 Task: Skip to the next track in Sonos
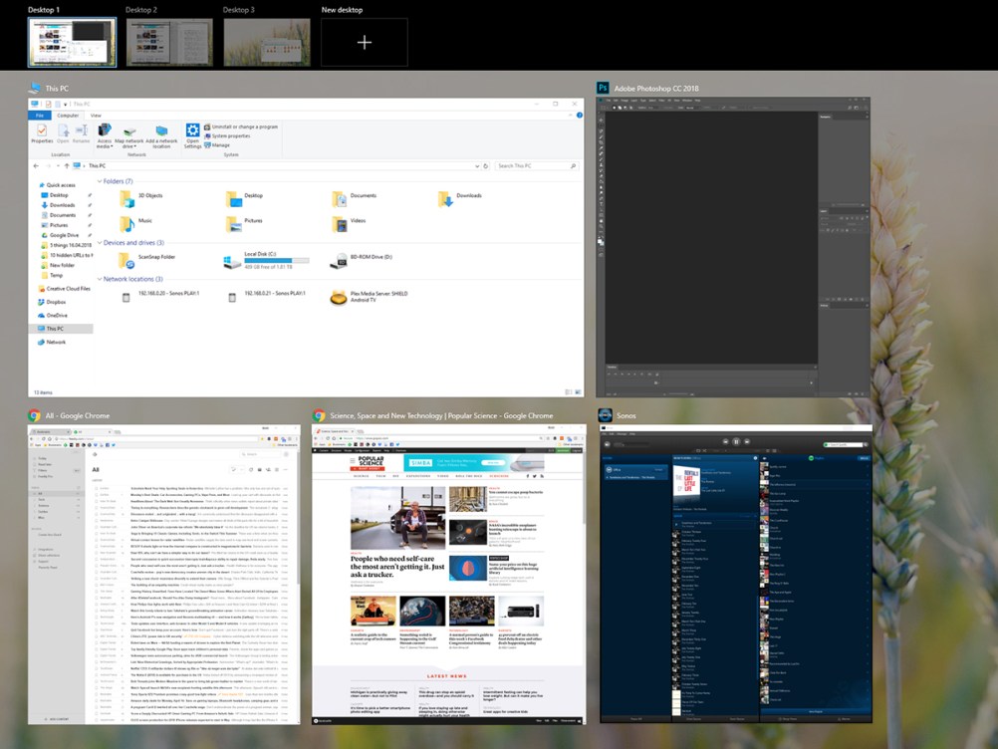pyautogui.click(x=747, y=441)
